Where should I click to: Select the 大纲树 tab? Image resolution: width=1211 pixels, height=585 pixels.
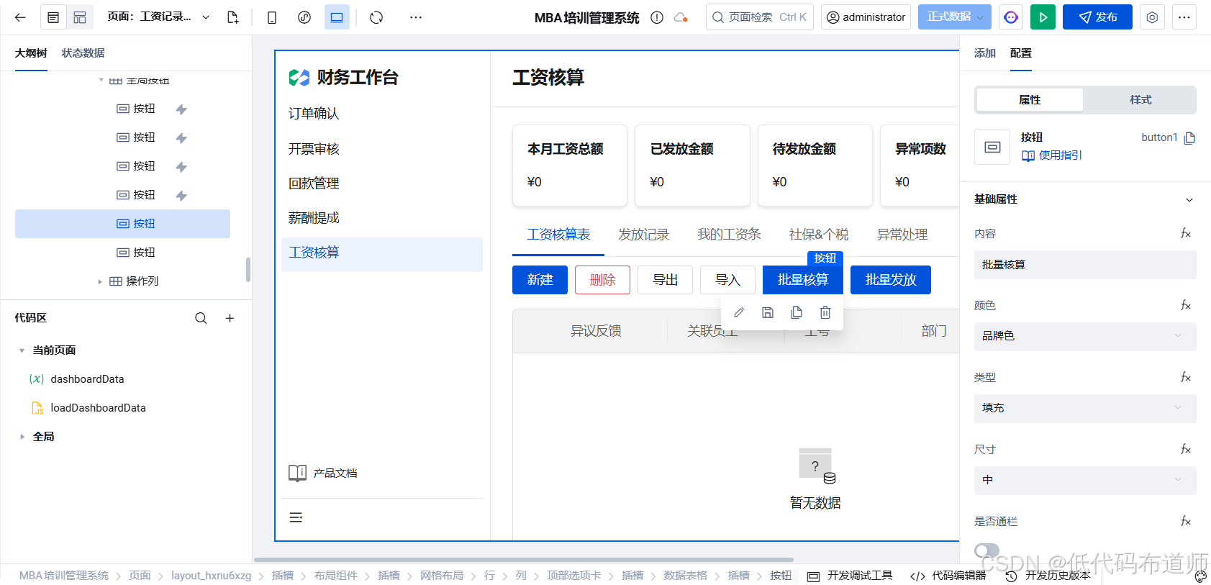pos(31,53)
